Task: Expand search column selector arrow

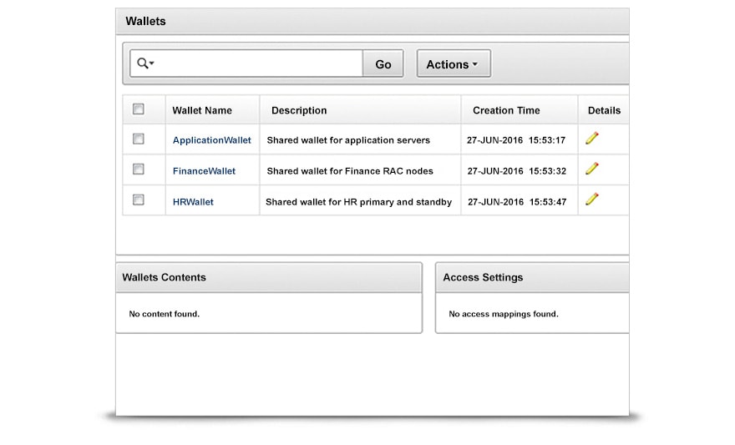Action: coord(152,64)
